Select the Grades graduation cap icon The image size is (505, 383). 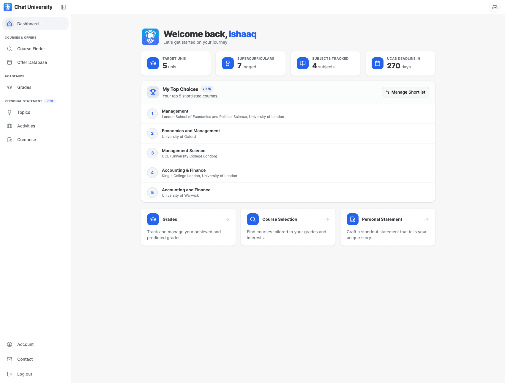click(10, 87)
